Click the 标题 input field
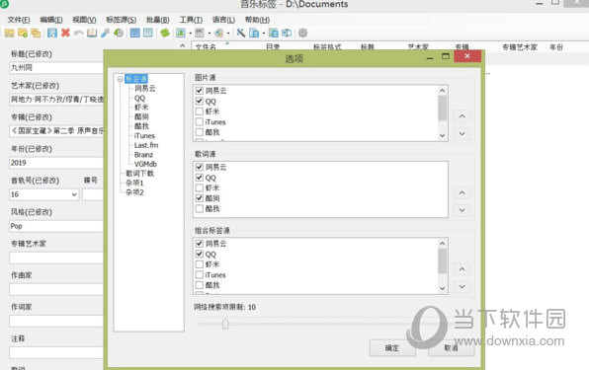 pyautogui.click(x=56, y=68)
